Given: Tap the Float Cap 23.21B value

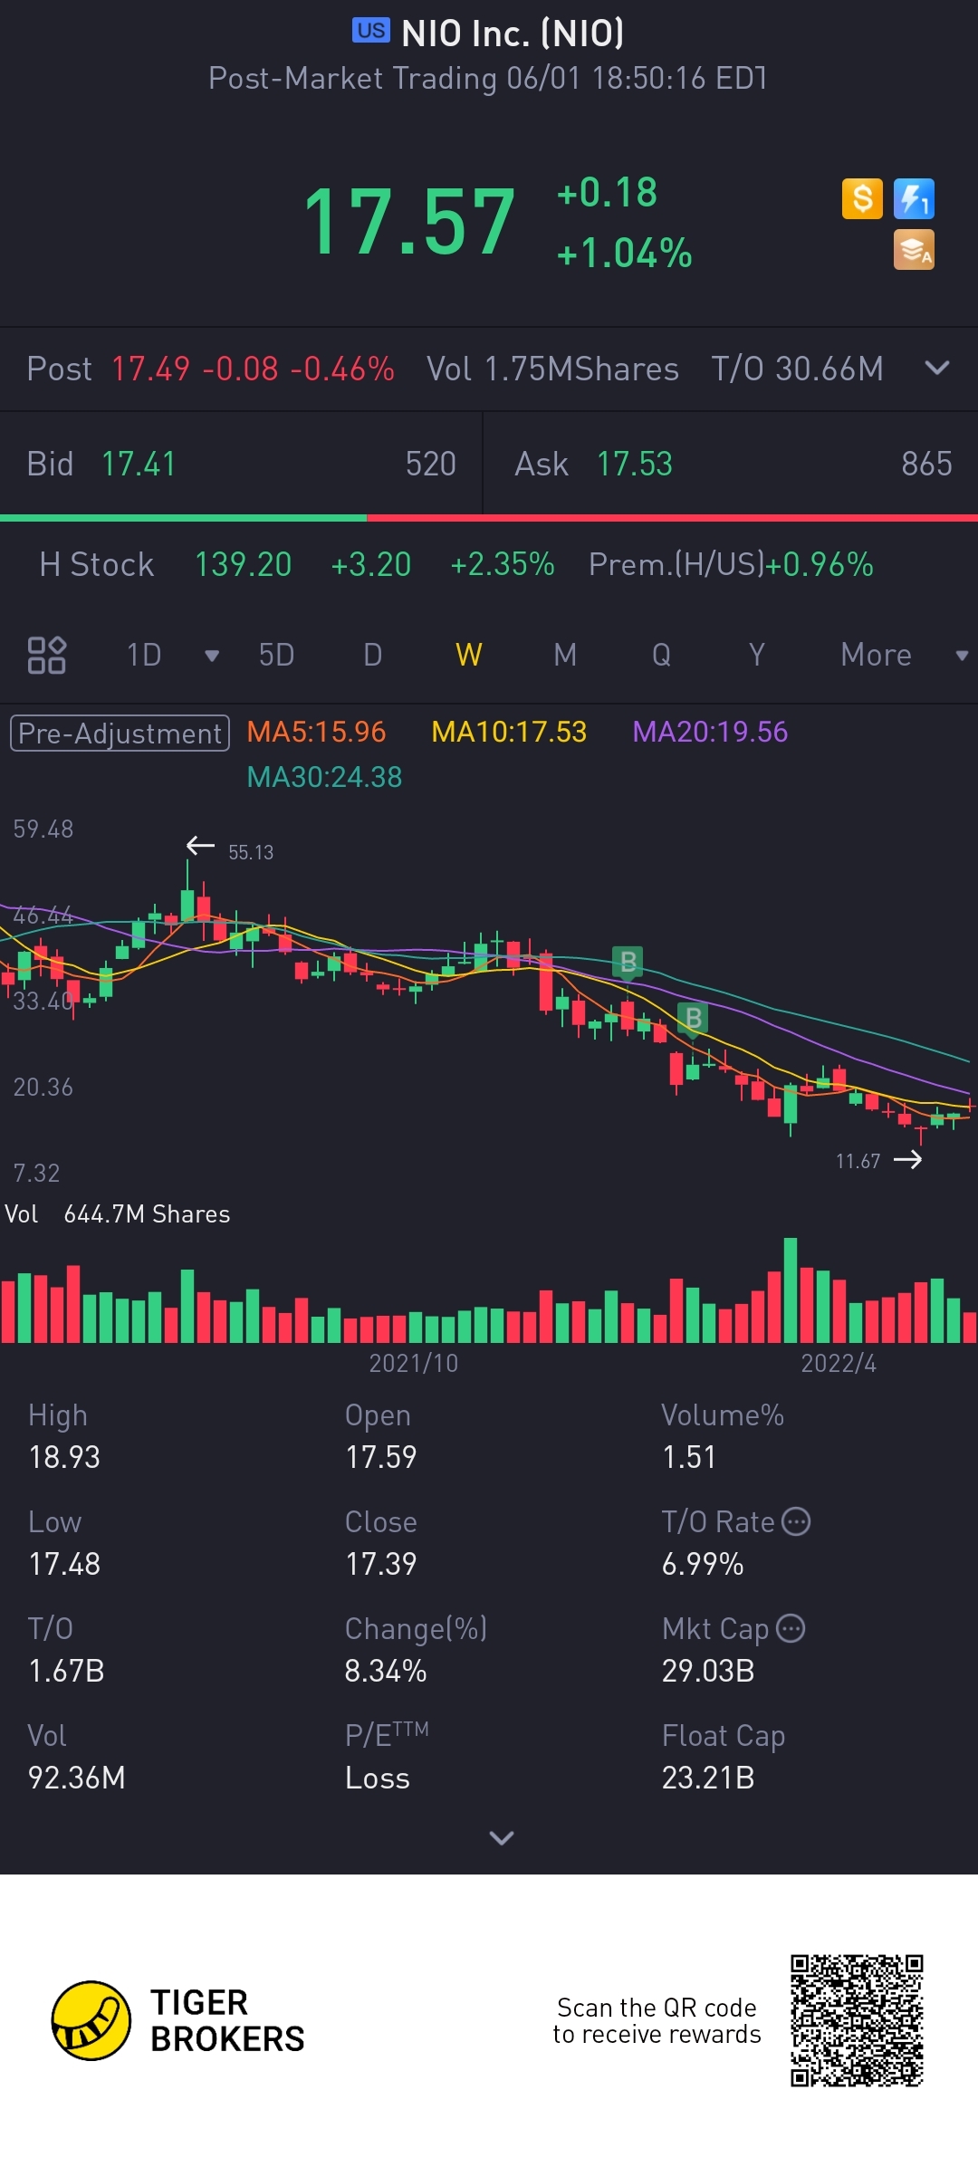Looking at the screenshot, I should click(x=708, y=1778).
